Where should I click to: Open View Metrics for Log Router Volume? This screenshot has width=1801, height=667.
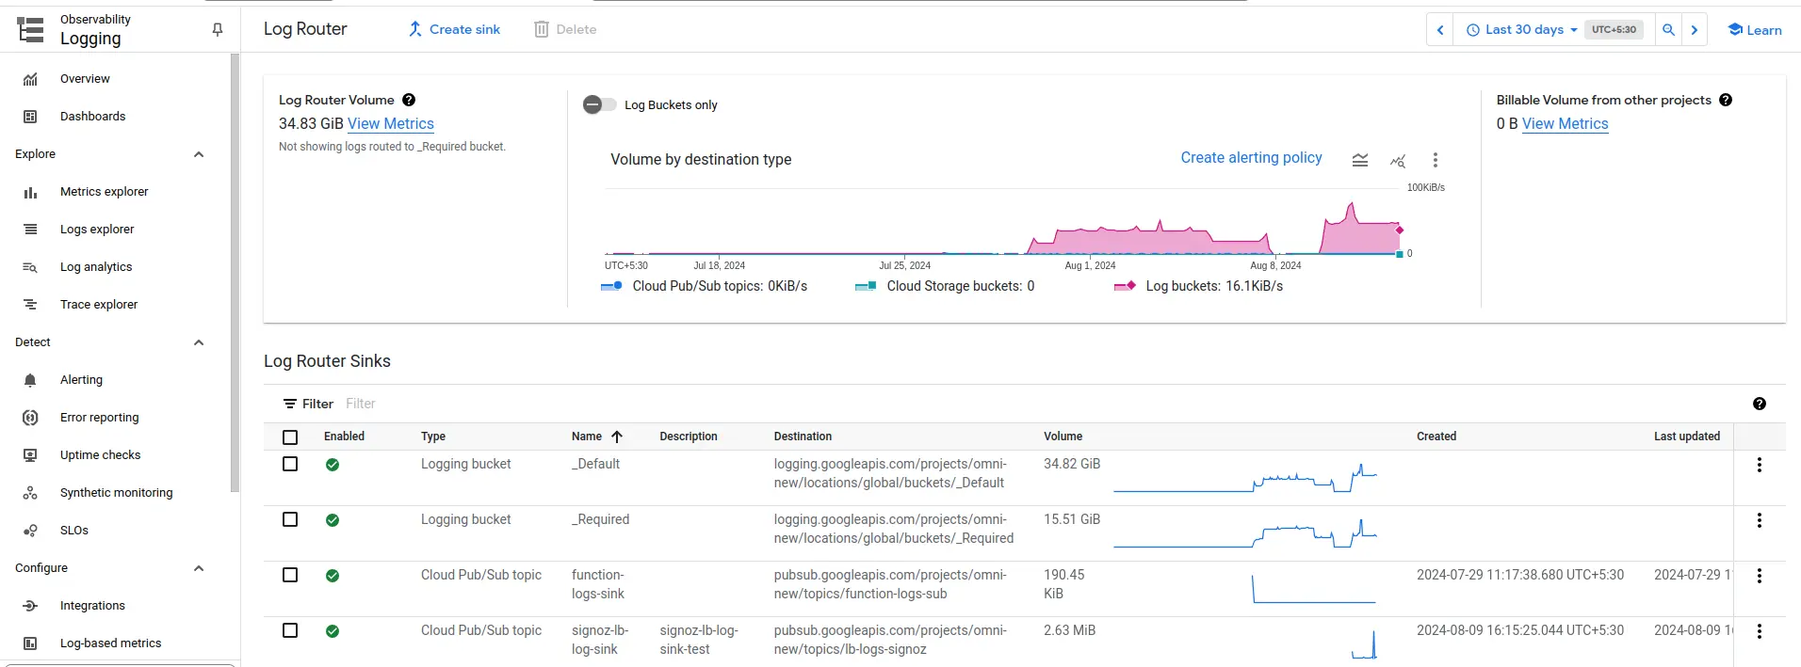[x=391, y=123]
